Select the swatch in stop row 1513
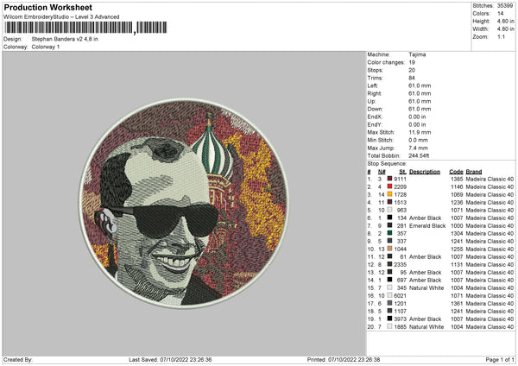This screenshot has width=518, height=366. point(390,202)
